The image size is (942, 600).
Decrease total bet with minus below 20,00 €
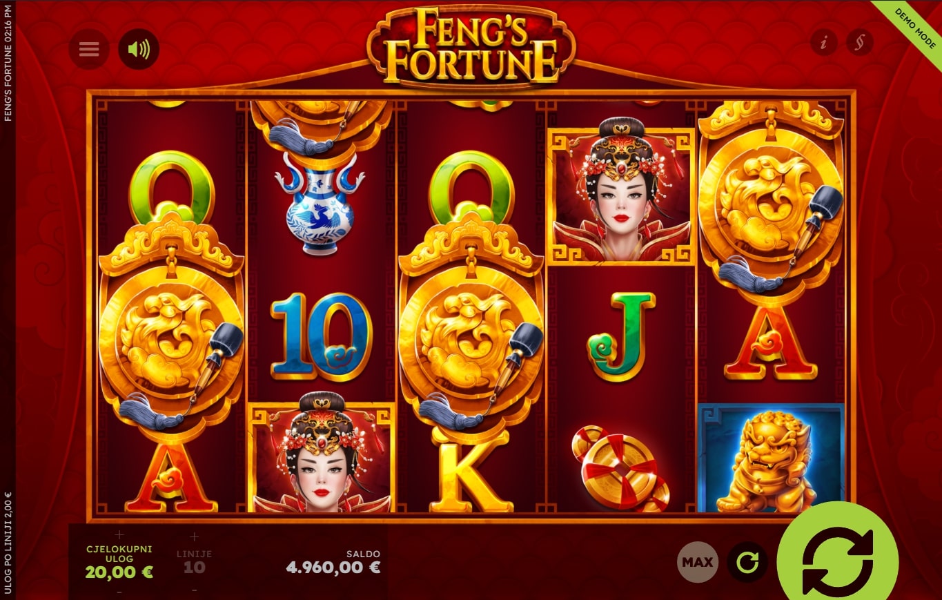point(119,592)
